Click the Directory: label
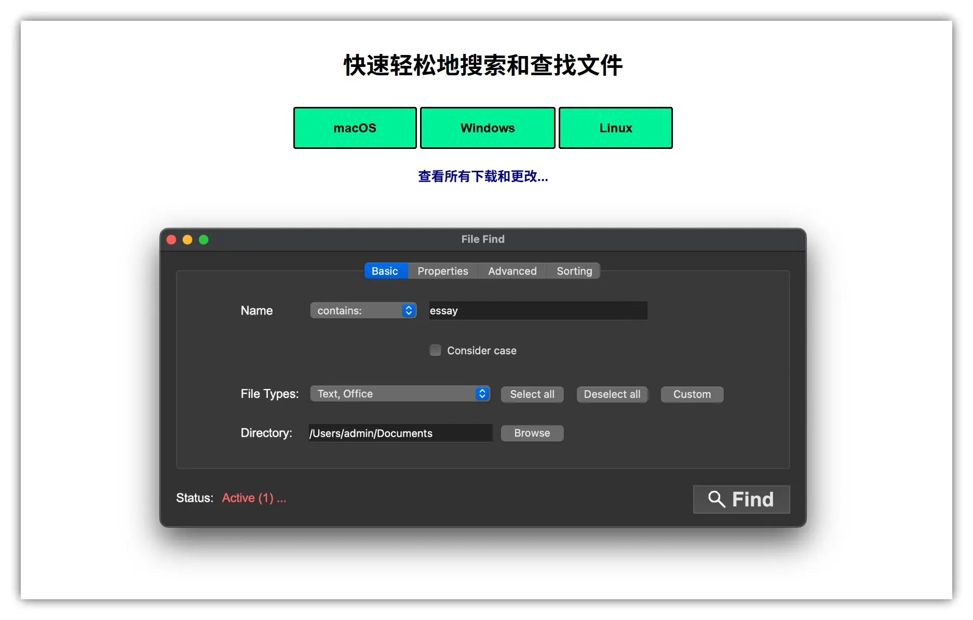This screenshot has height=620, width=973. [266, 433]
